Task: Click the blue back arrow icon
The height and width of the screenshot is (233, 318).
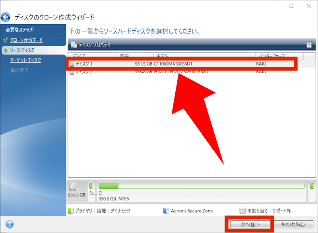Action: (x=6, y=17)
